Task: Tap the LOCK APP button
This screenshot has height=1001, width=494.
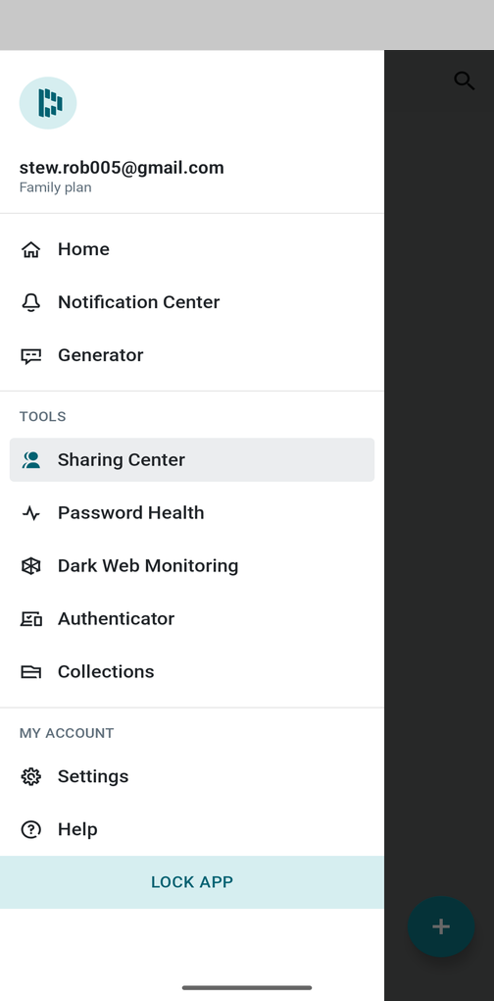Action: [x=192, y=882]
